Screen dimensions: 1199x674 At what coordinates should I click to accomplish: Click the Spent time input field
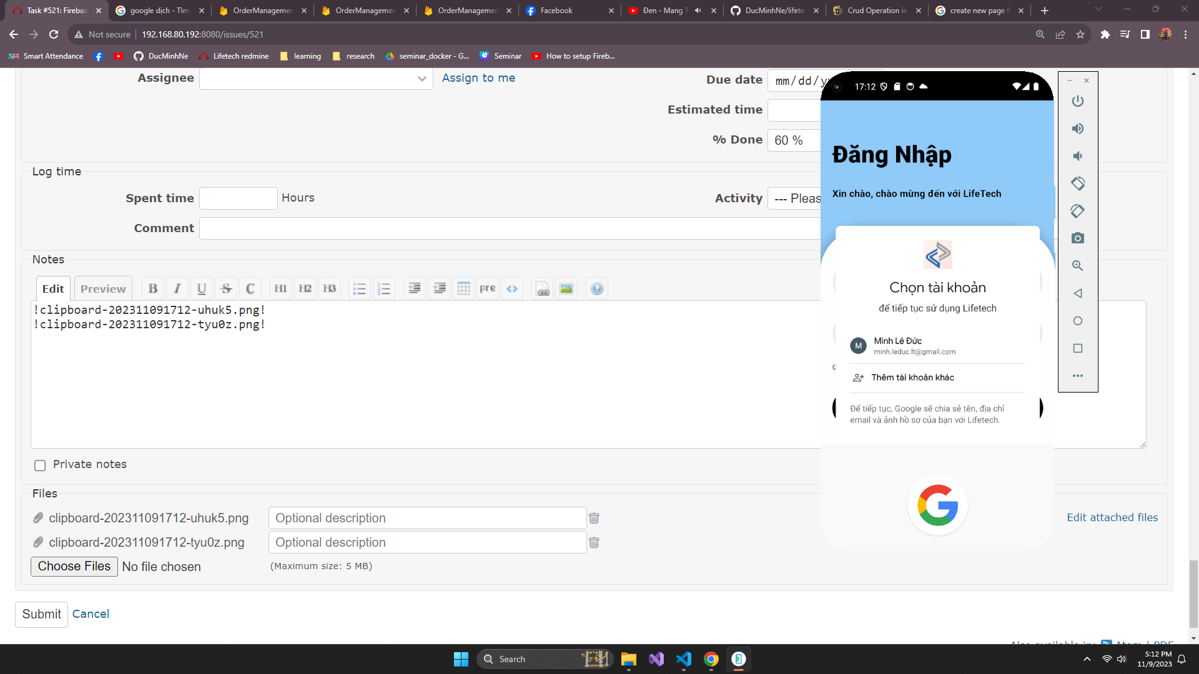pos(238,198)
